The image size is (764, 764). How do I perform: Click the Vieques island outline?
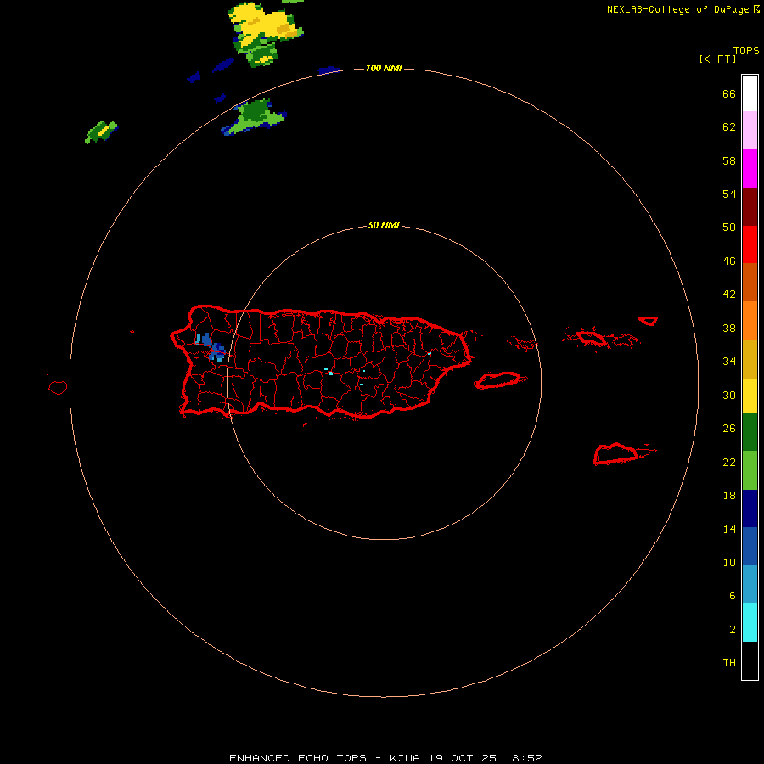click(501, 380)
